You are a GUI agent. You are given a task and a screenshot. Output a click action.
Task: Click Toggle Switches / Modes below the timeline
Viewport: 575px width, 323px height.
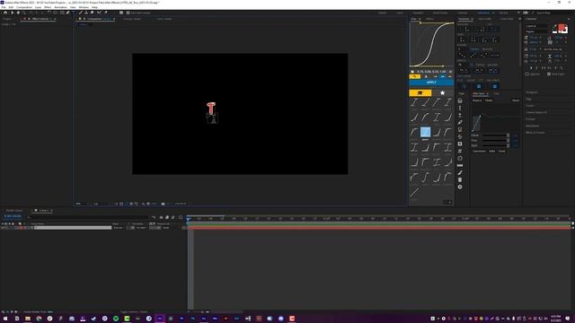pos(134,312)
